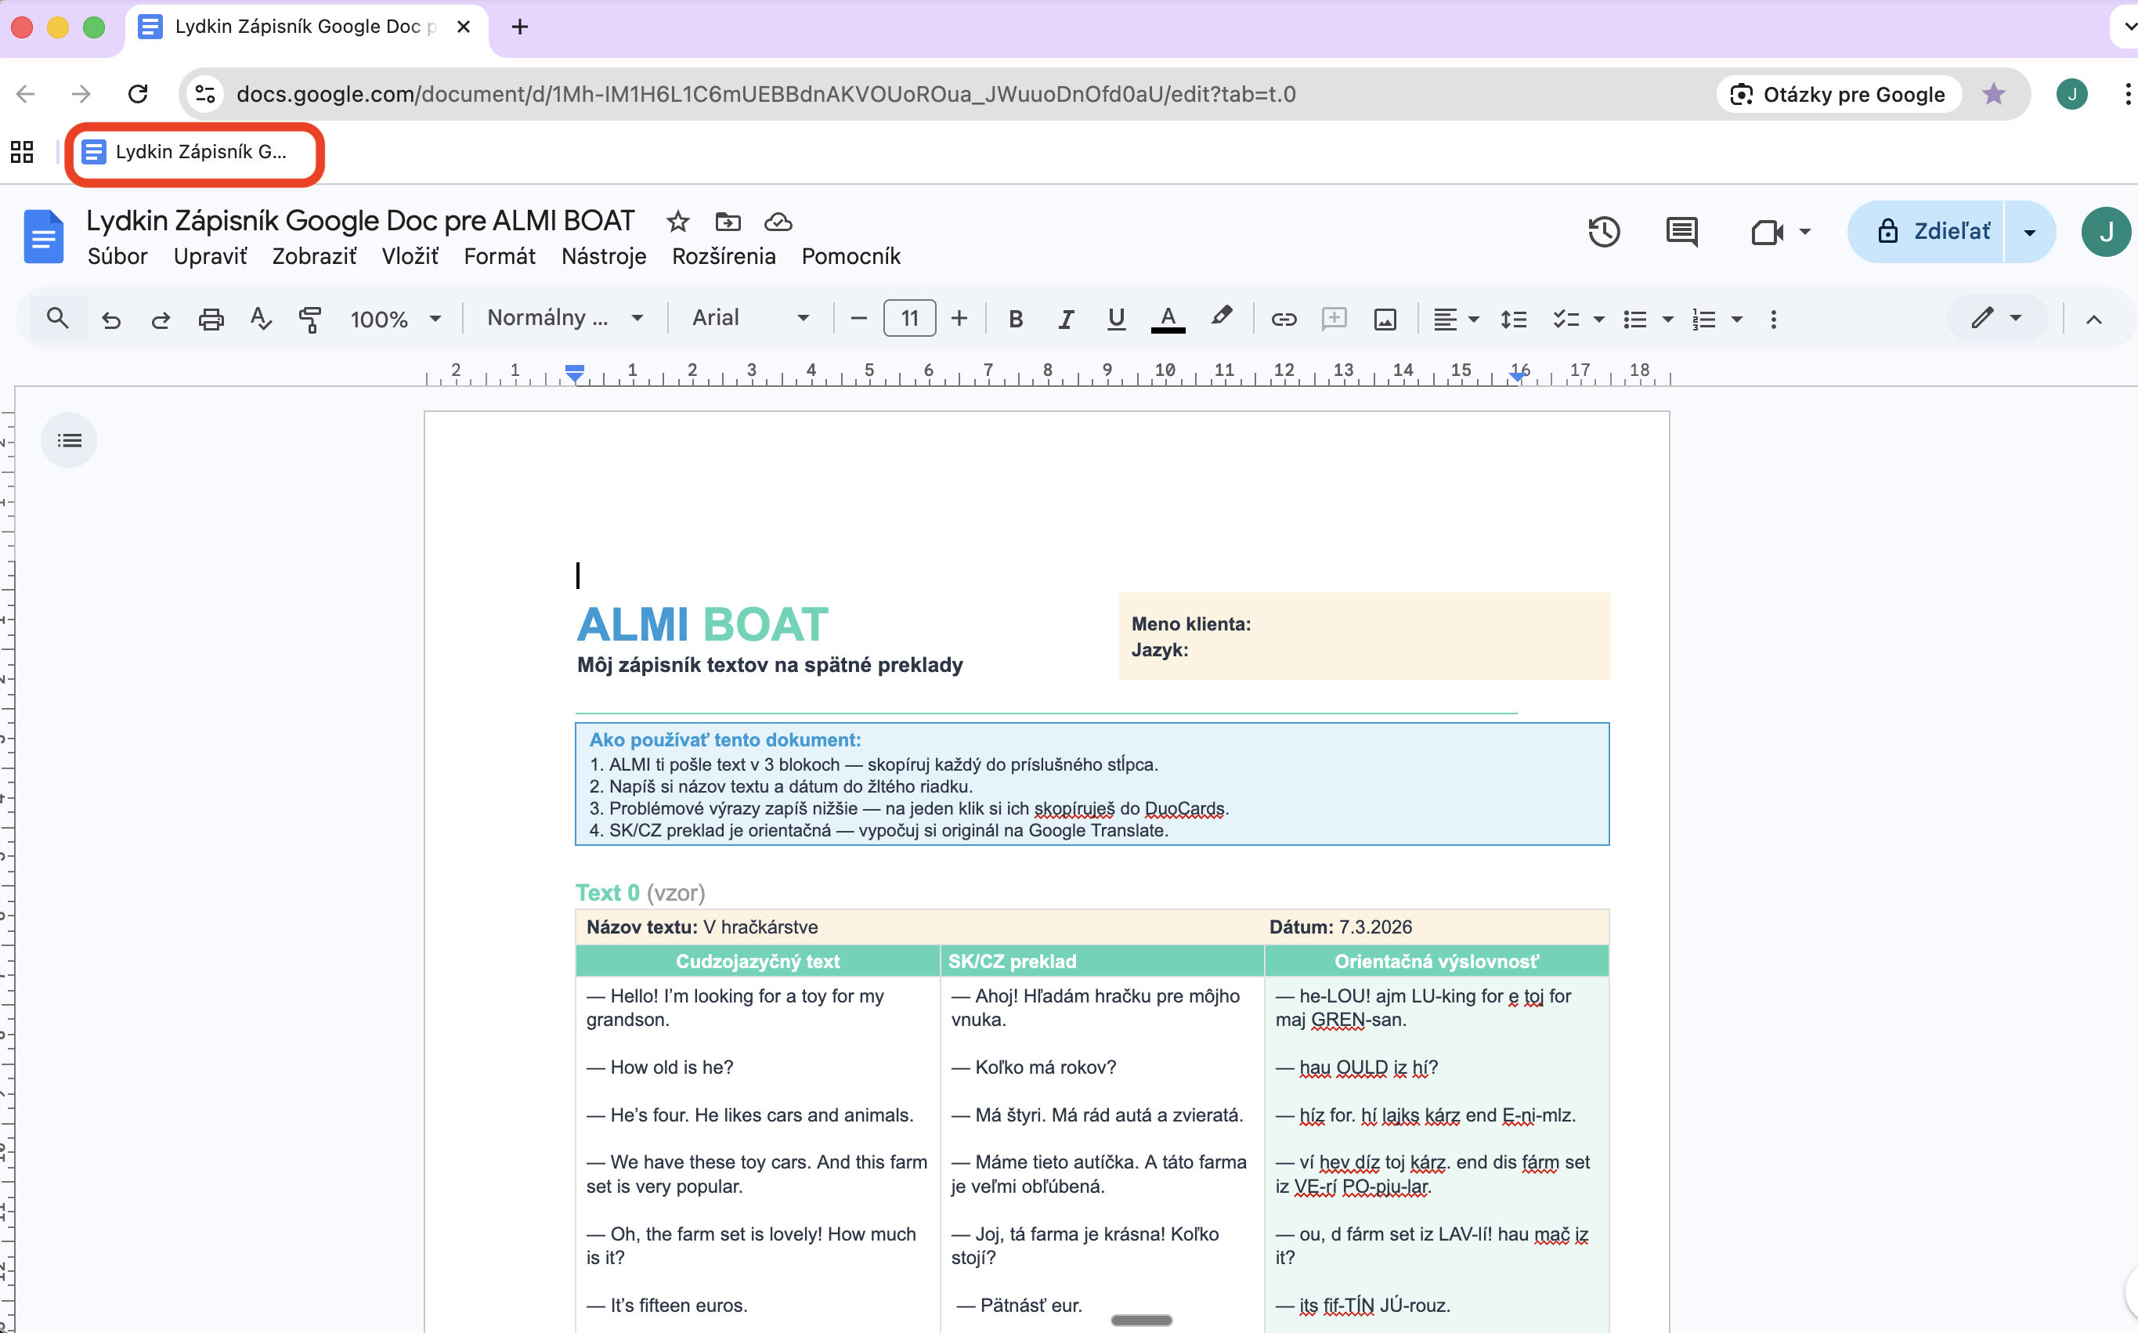The width and height of the screenshot is (2138, 1333).
Task: Open the comments panel icon
Action: point(1681,232)
